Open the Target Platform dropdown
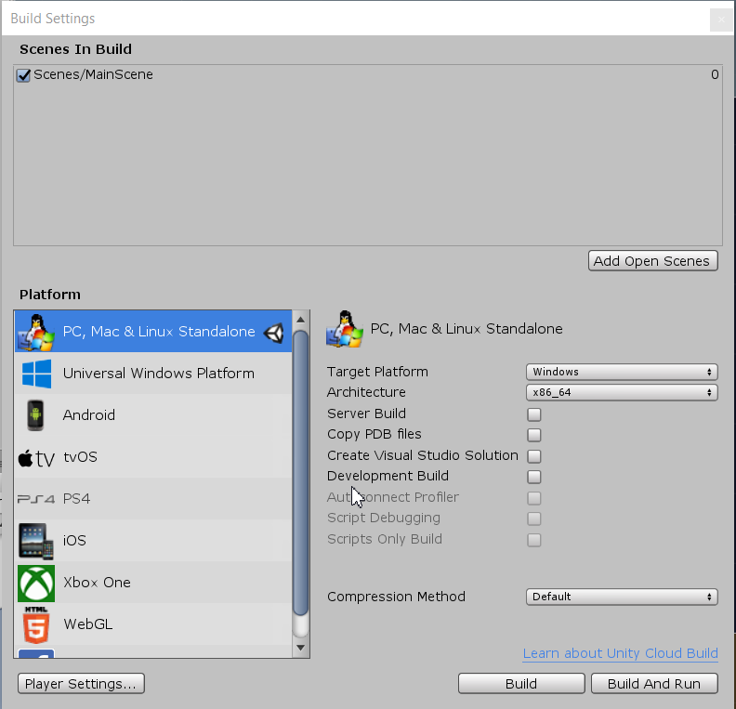The image size is (736, 709). tap(622, 372)
